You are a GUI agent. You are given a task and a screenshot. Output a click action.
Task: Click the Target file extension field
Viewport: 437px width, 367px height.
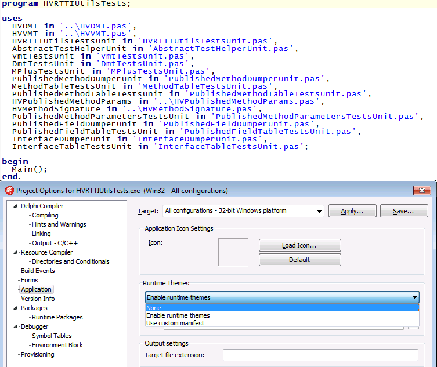[320, 355]
